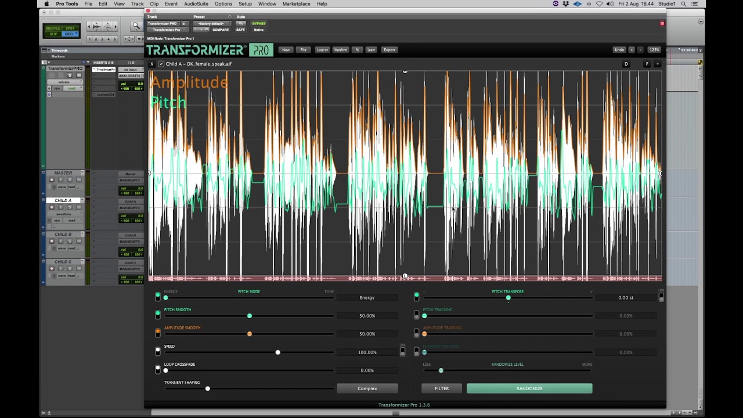Click the RANDOMIZE button

pyautogui.click(x=529, y=388)
